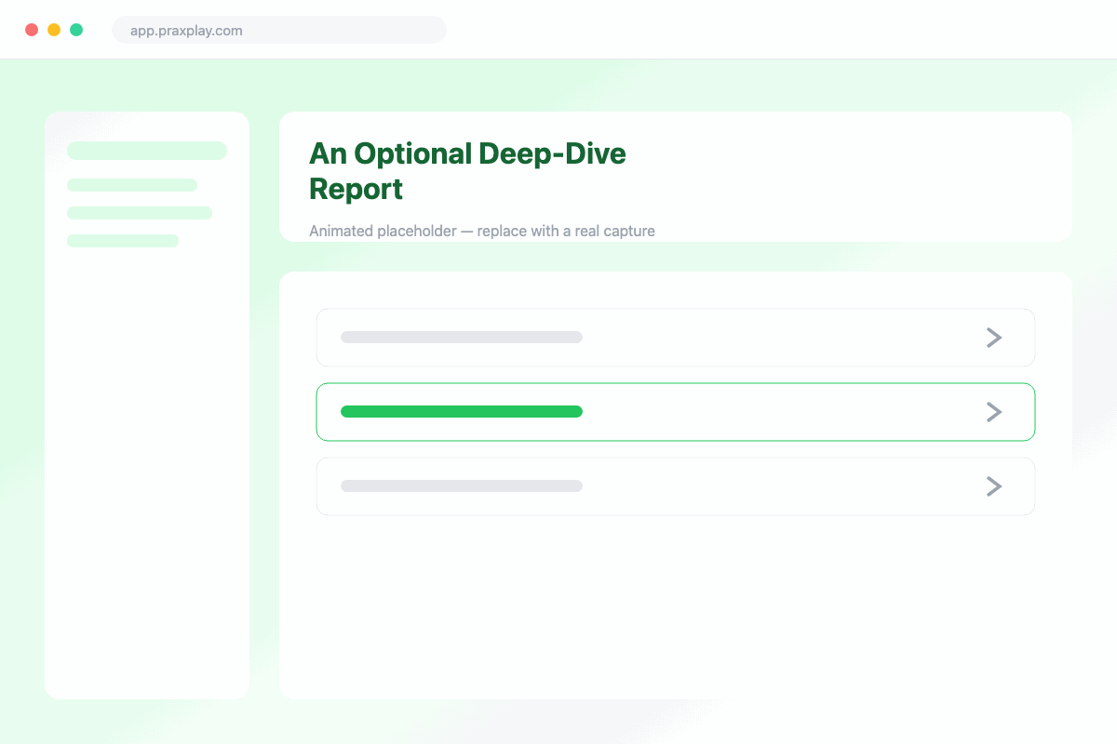Select the top gray list row
The width and height of the screenshot is (1117, 744).
point(676,338)
